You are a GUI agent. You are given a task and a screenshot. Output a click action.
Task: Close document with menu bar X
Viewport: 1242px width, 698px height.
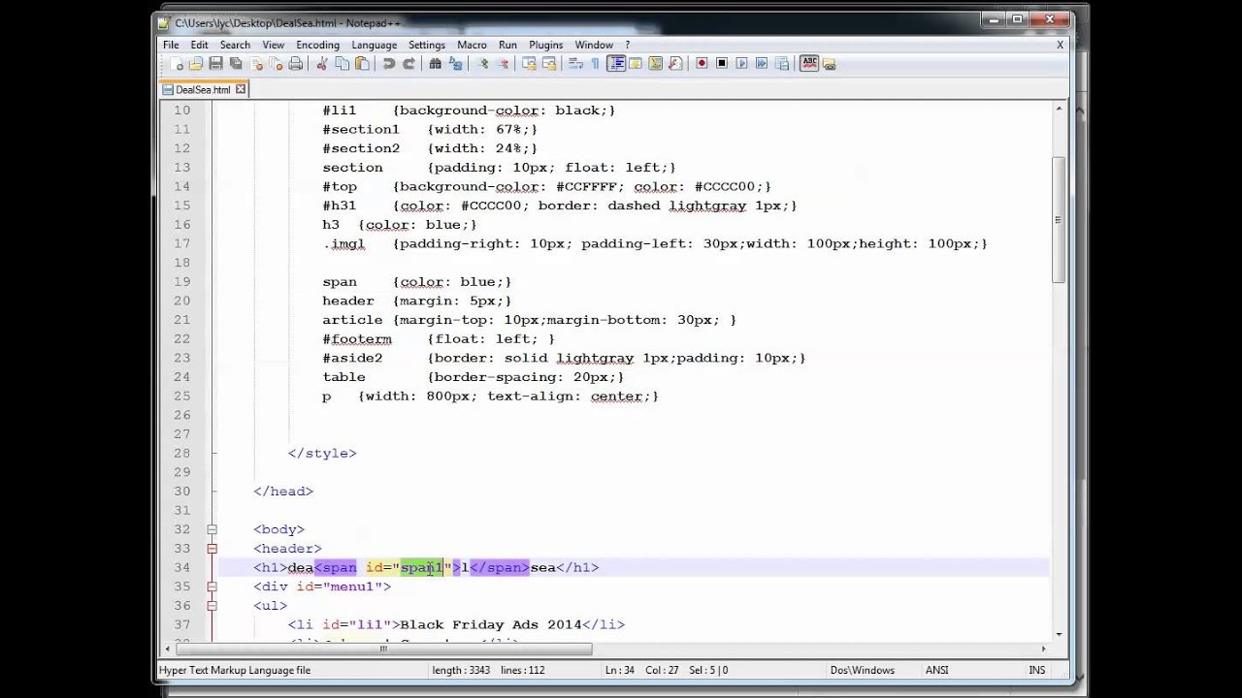click(1060, 45)
